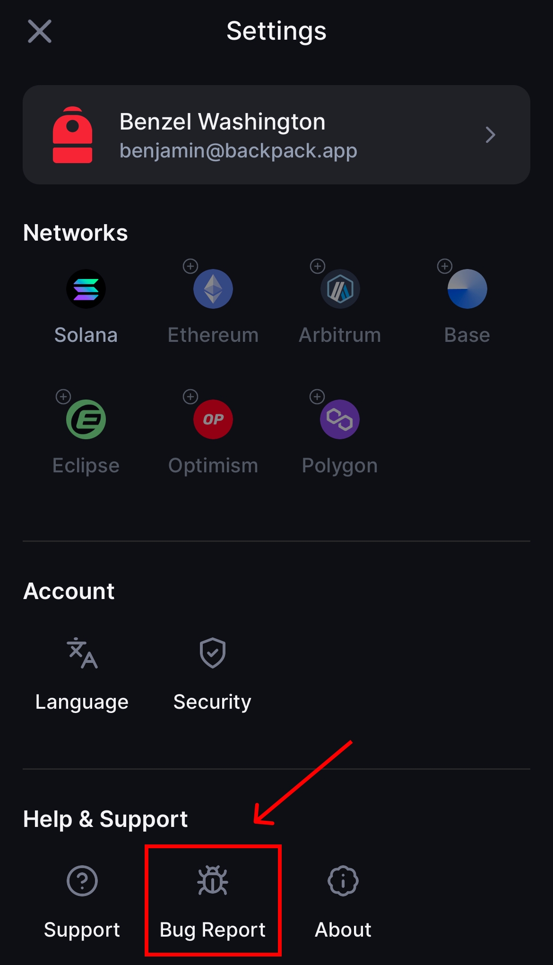
Task: Select the Solana network icon
Action: 86,289
